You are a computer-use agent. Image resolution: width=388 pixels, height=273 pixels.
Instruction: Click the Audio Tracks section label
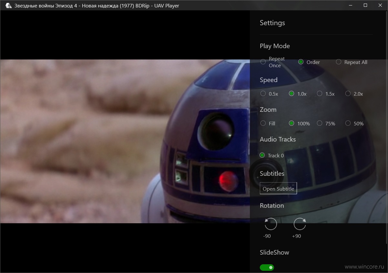coord(278,140)
